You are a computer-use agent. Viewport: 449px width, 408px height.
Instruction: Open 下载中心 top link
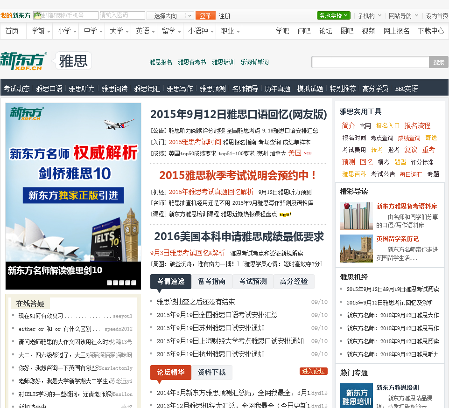[431, 31]
